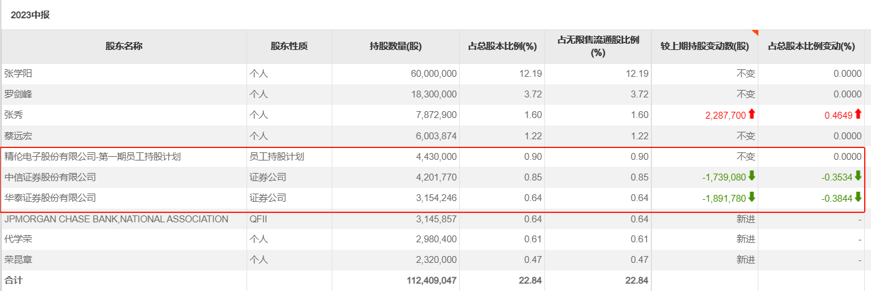Open shareholder 张学阳
Screen dimensions: 871x291
(18, 74)
